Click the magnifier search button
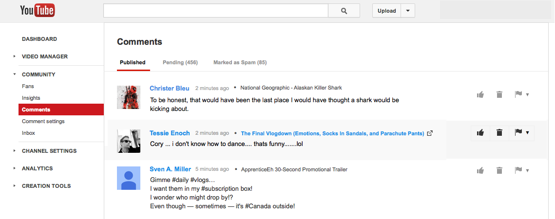Viewport: 555px width, 219px height. [x=344, y=11]
